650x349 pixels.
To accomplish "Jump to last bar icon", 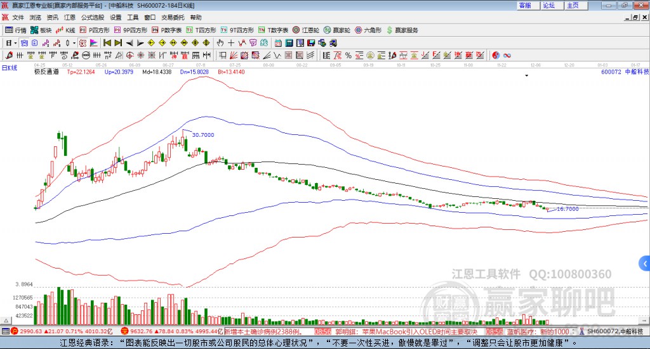I will pos(118,43).
